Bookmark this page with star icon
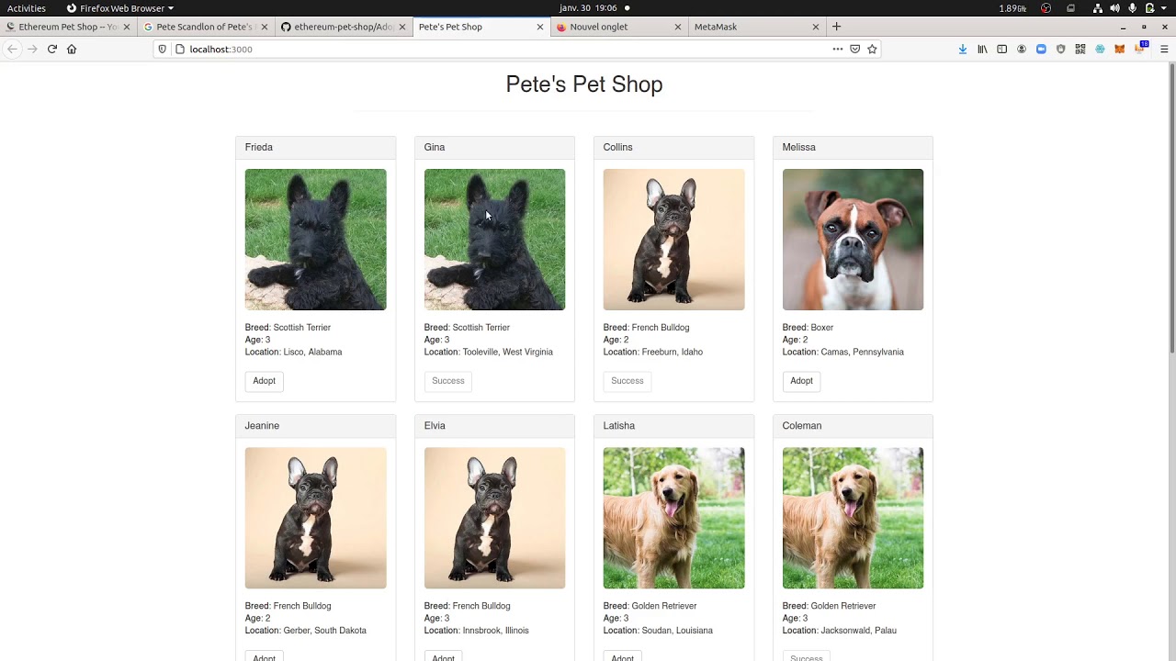The width and height of the screenshot is (1176, 661). (872, 49)
